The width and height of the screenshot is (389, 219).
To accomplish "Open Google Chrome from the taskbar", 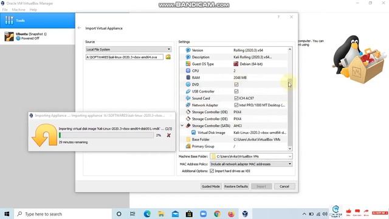I will 218,214.
